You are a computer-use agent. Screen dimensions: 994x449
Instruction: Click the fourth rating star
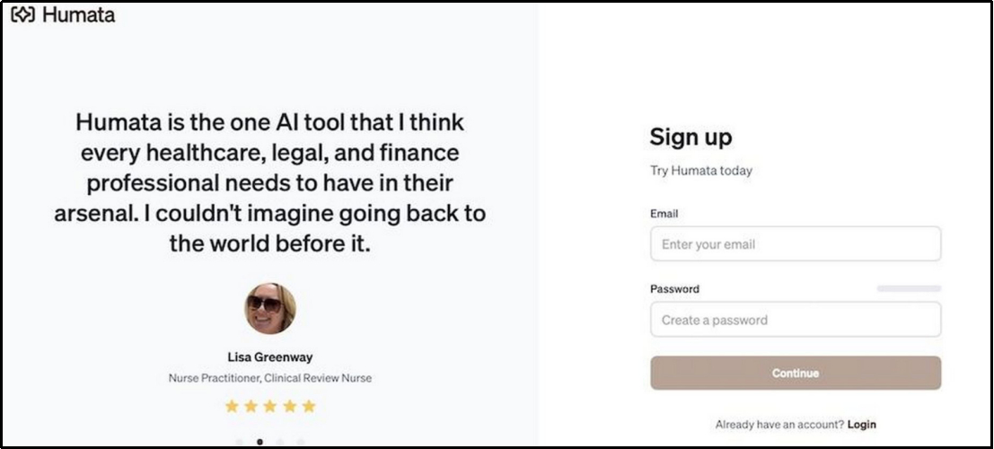289,407
